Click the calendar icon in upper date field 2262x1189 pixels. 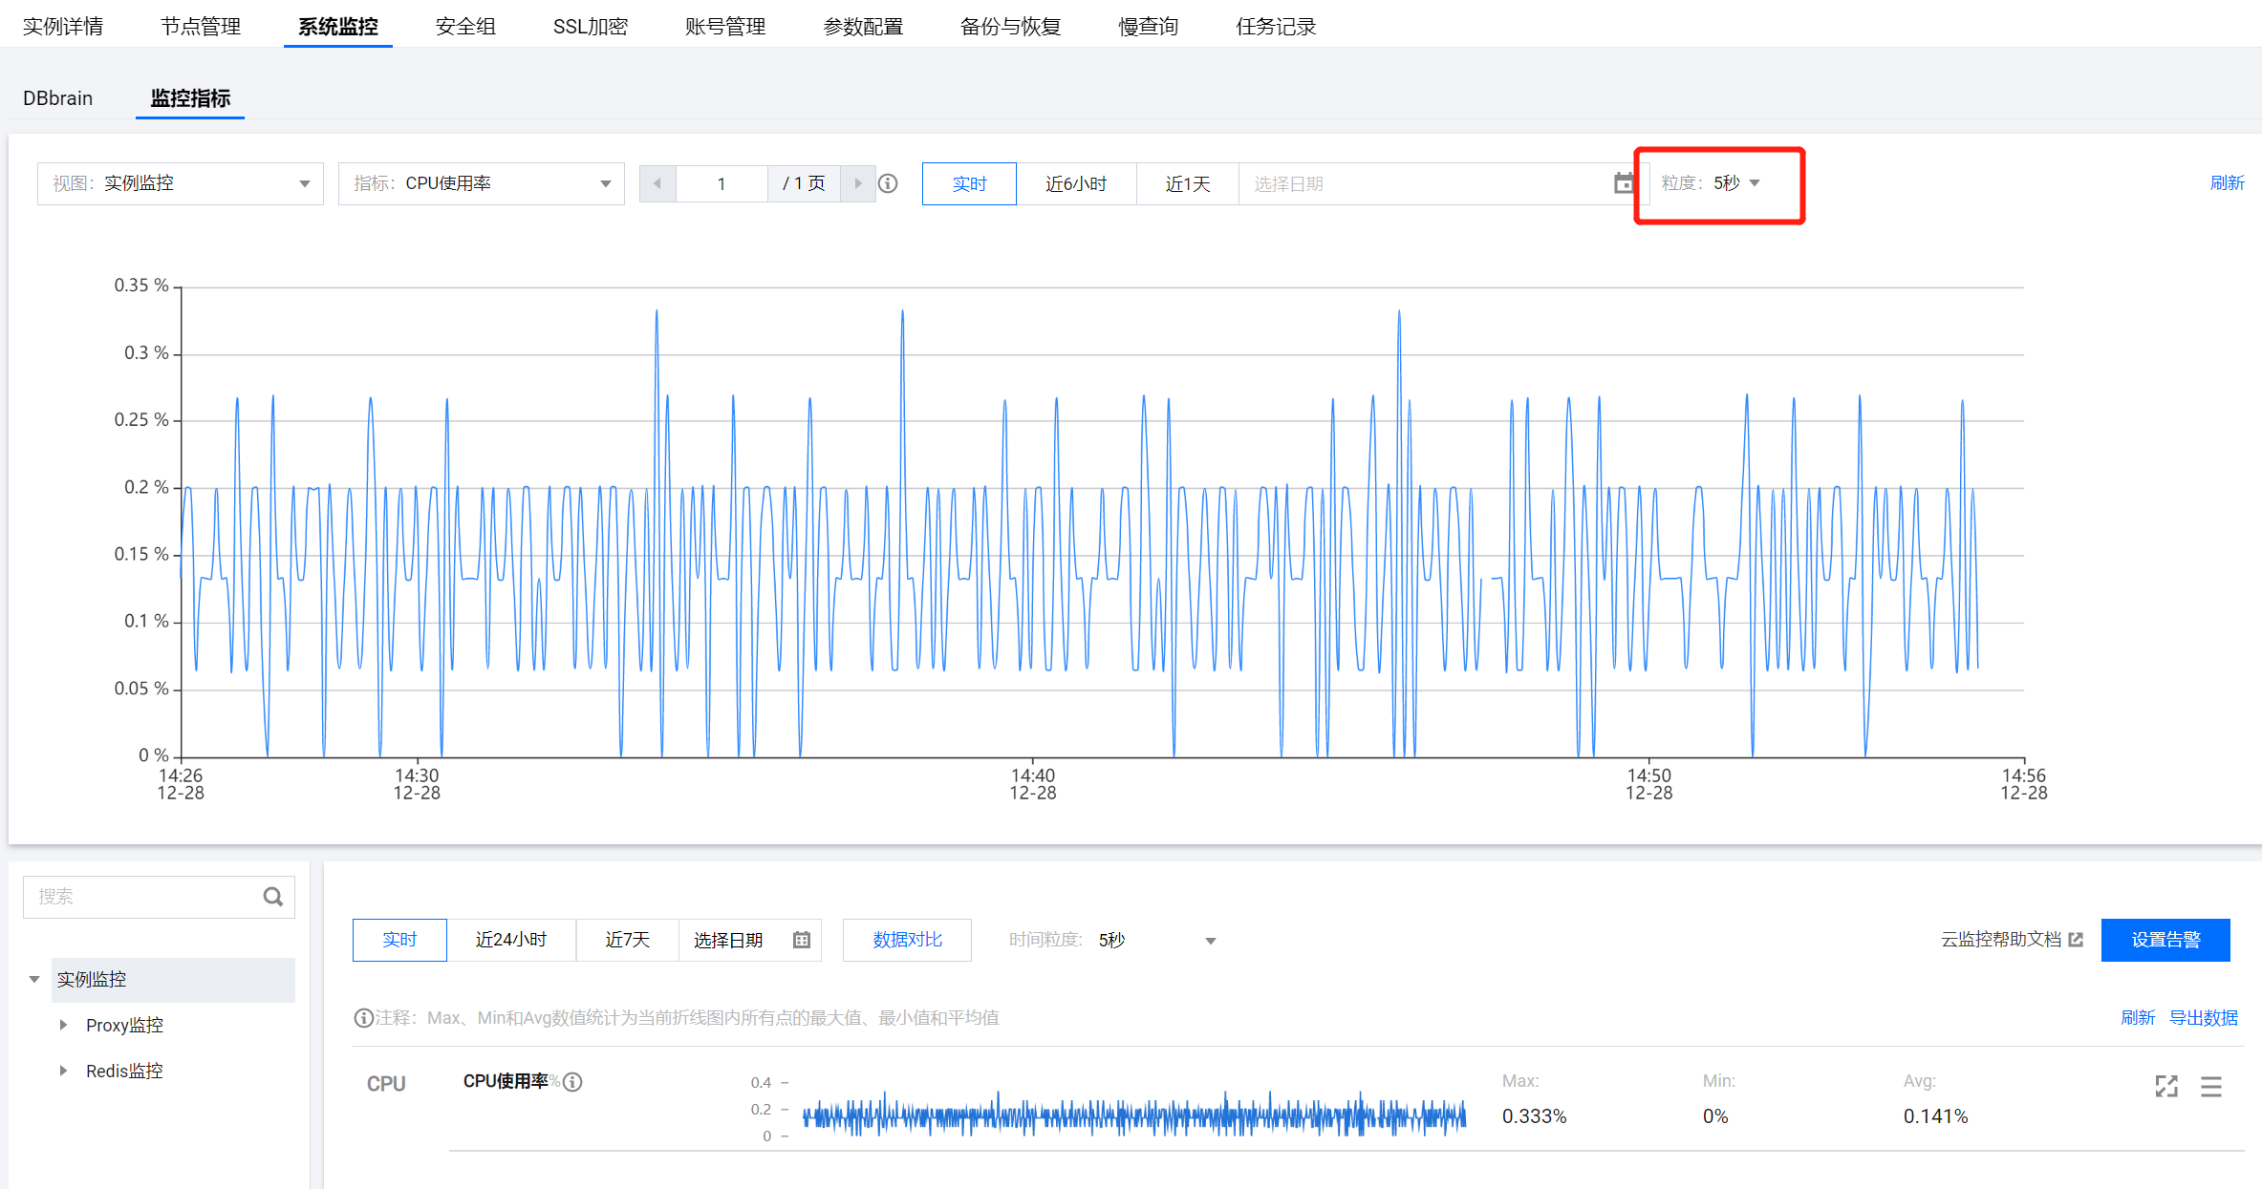1623,183
